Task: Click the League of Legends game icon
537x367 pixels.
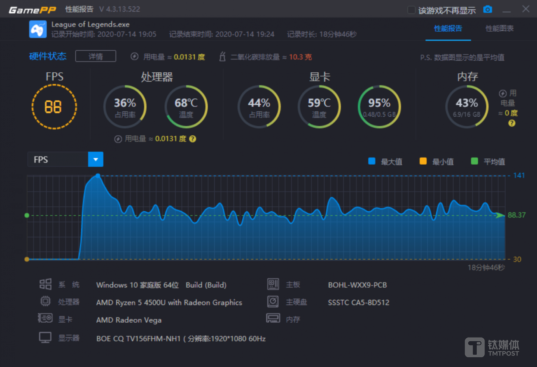Action: (38, 29)
